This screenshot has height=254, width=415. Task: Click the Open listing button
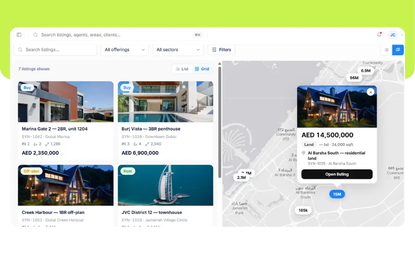pyautogui.click(x=337, y=174)
